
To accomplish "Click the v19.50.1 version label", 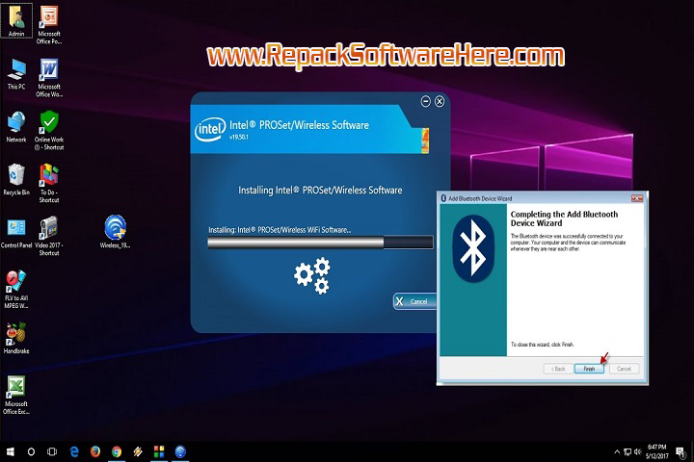I will (x=239, y=137).
